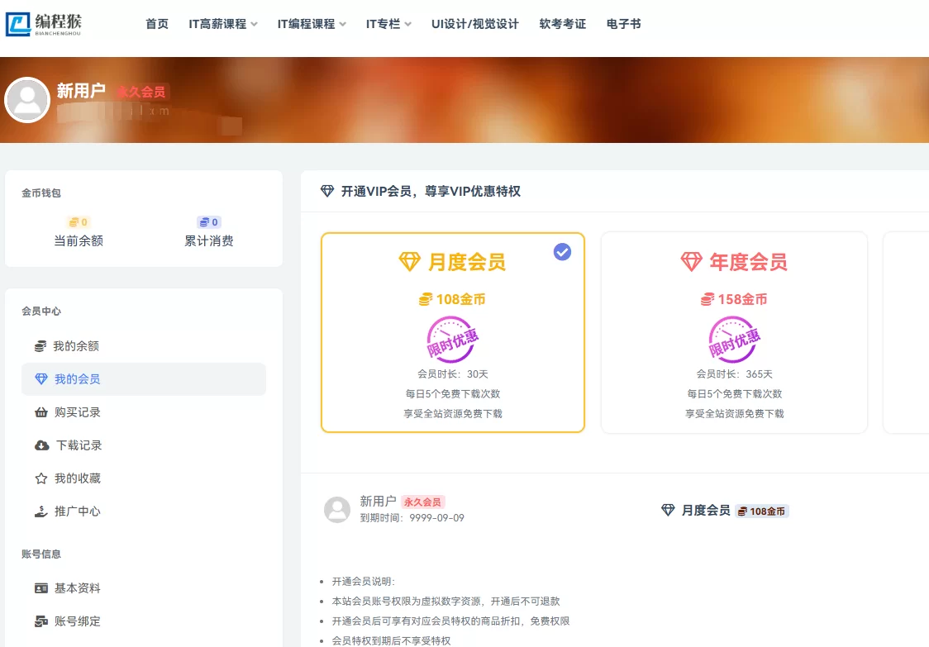The width and height of the screenshot is (929, 647).
Task: Click the 下载记录 cloud icon
Action: point(41,445)
